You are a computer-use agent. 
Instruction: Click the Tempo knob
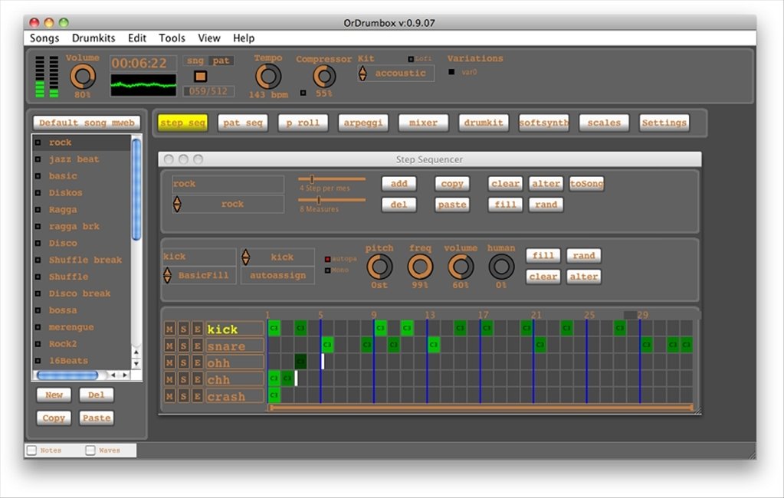pos(268,77)
